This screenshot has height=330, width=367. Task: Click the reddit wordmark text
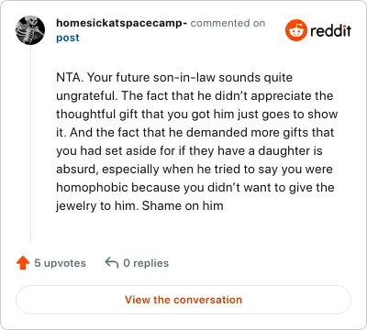(330, 30)
